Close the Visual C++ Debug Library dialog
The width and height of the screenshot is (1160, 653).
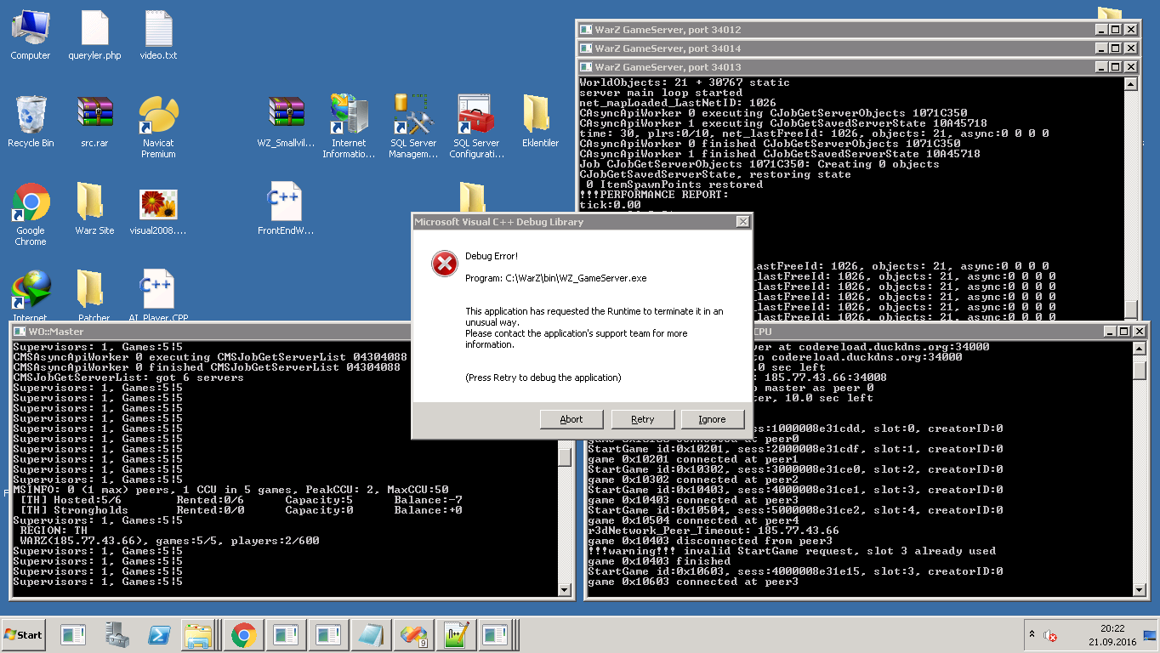pos(742,222)
